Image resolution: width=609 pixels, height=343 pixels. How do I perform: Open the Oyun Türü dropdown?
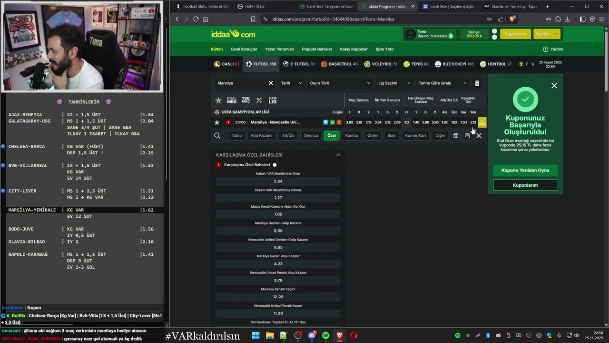[340, 83]
